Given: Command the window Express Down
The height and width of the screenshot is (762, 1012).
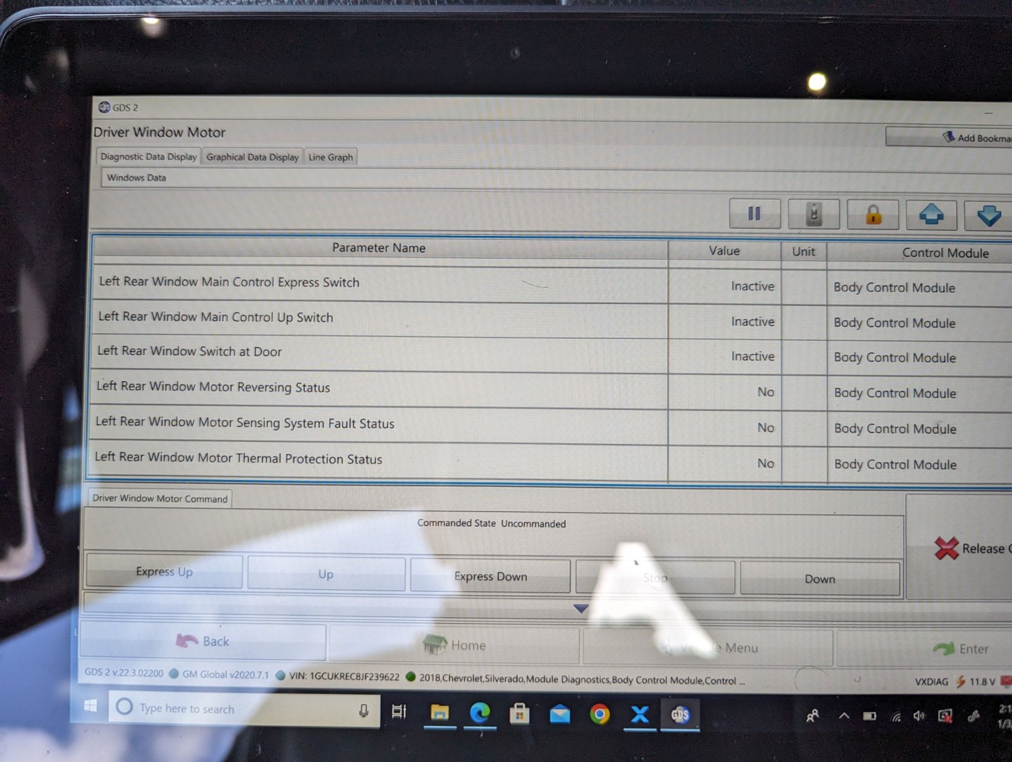Looking at the screenshot, I should [x=490, y=577].
